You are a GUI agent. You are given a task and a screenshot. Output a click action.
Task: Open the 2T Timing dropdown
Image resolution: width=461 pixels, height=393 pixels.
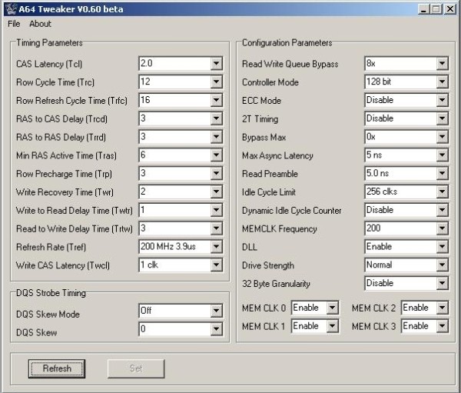click(442, 118)
